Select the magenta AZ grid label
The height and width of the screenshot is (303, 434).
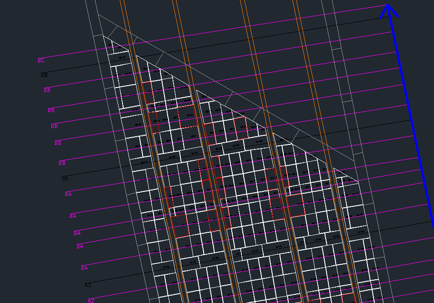[x=91, y=301]
